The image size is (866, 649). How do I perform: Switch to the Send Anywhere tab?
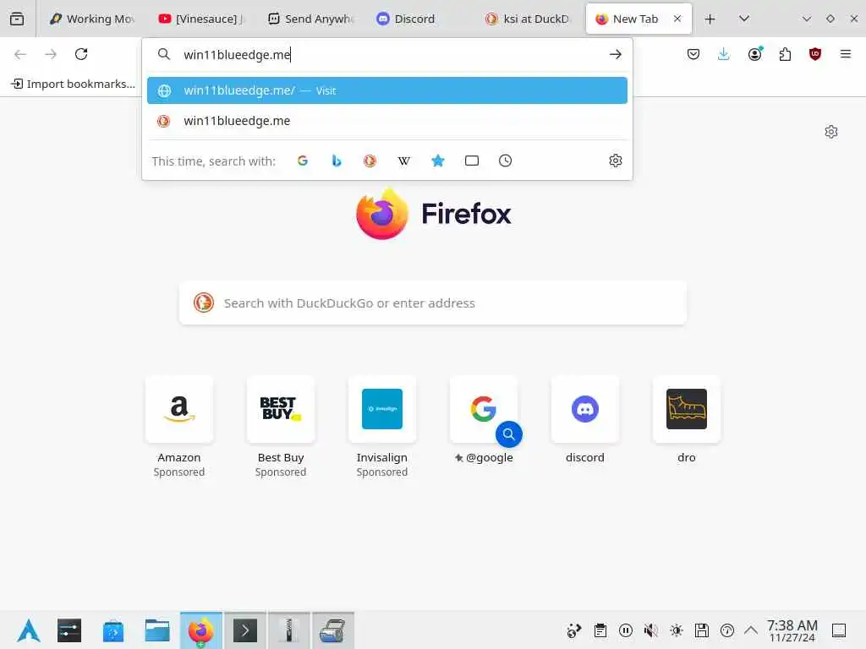(310, 19)
